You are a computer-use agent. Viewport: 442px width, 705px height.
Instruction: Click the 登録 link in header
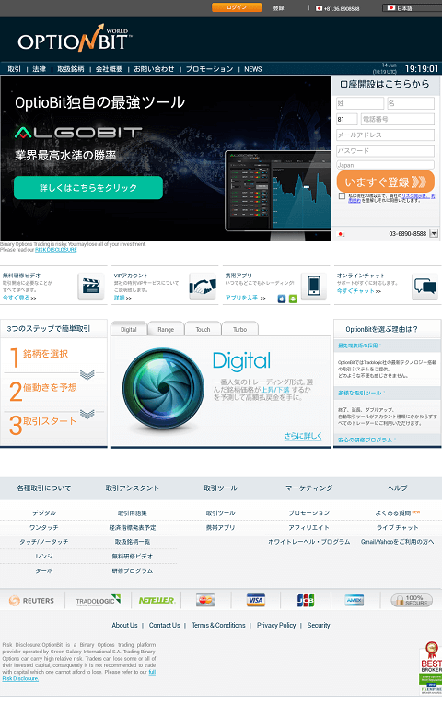(x=278, y=8)
